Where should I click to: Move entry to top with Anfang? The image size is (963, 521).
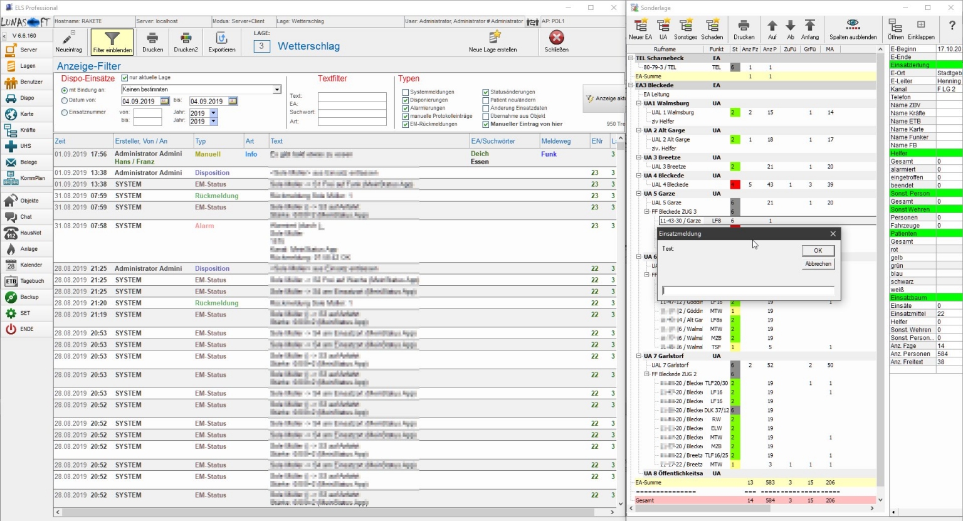[810, 26]
